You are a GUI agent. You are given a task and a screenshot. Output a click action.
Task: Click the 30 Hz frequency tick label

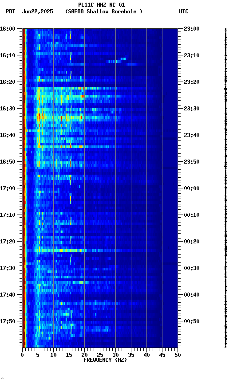click(115, 355)
